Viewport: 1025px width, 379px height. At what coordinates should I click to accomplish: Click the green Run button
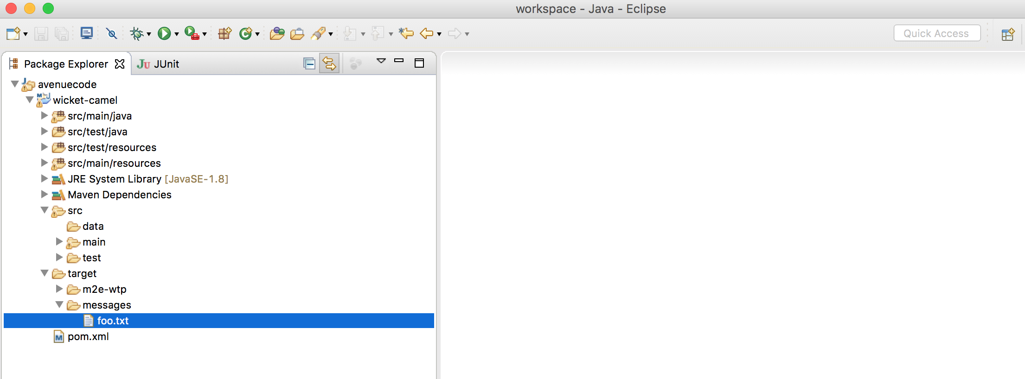[x=164, y=33]
